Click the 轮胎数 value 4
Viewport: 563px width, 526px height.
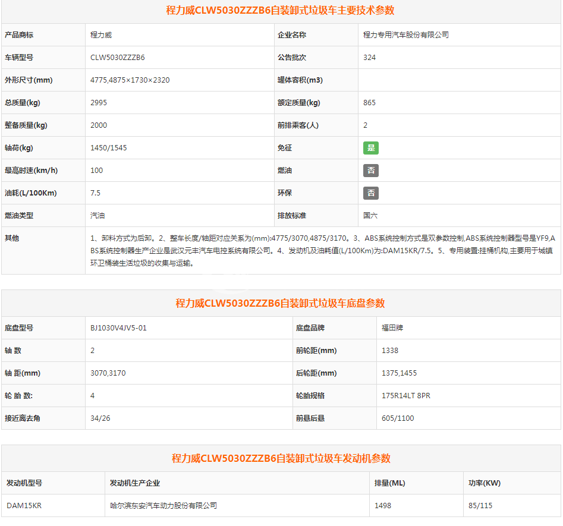coord(92,396)
